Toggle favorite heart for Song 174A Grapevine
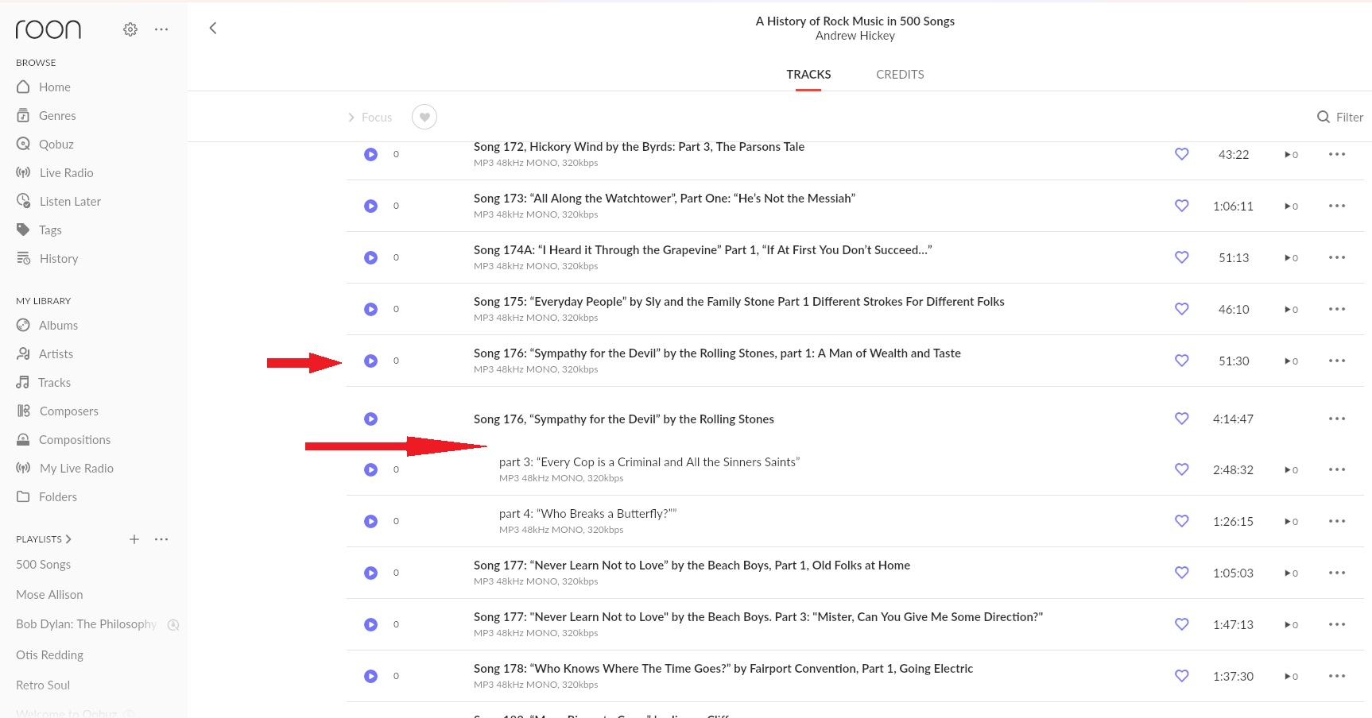This screenshot has width=1372, height=718. point(1182,257)
